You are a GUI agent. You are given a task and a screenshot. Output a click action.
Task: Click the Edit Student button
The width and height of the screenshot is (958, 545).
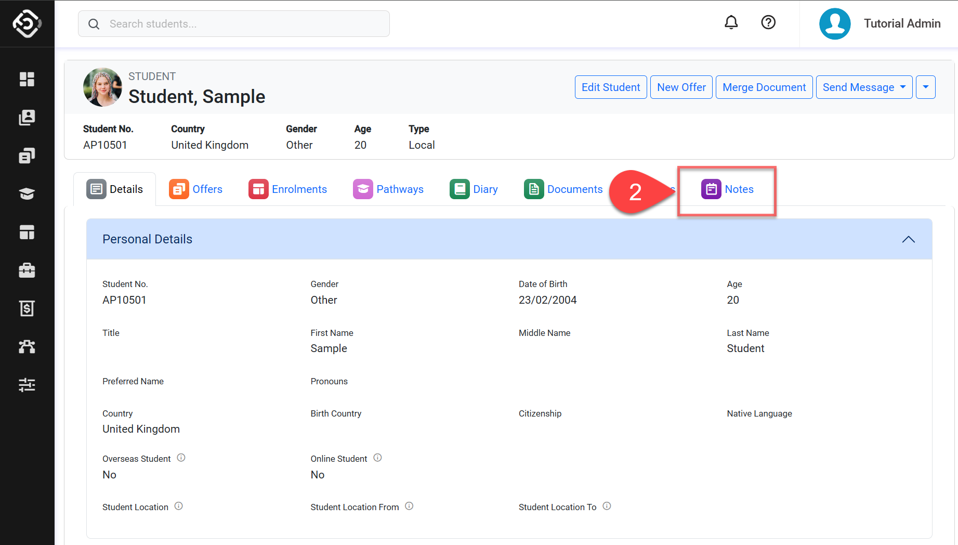point(610,87)
